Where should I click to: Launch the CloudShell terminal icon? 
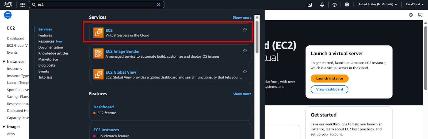(310, 5)
